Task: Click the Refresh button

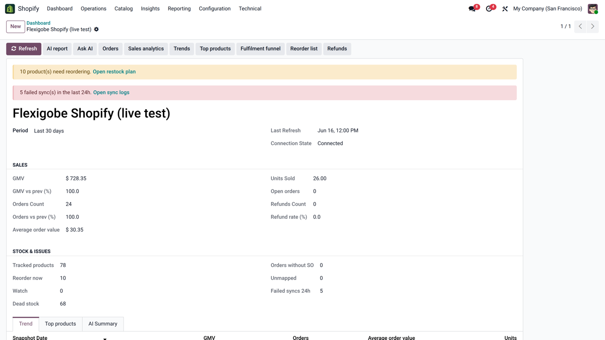Action: (24, 49)
